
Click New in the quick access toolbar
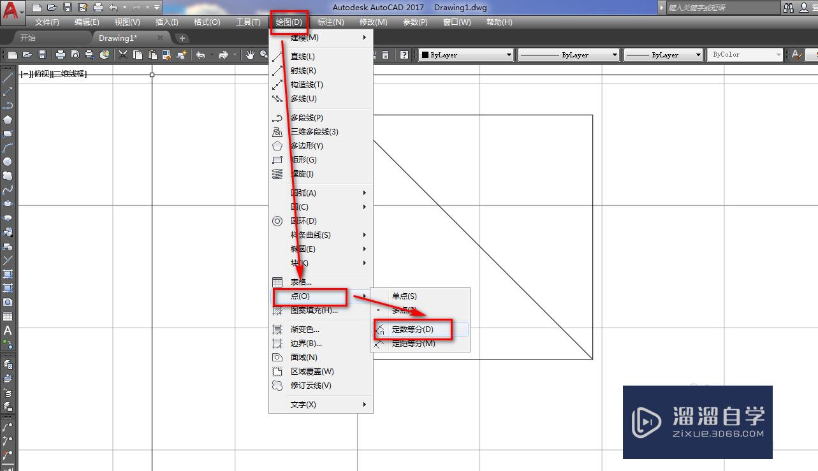click(37, 8)
